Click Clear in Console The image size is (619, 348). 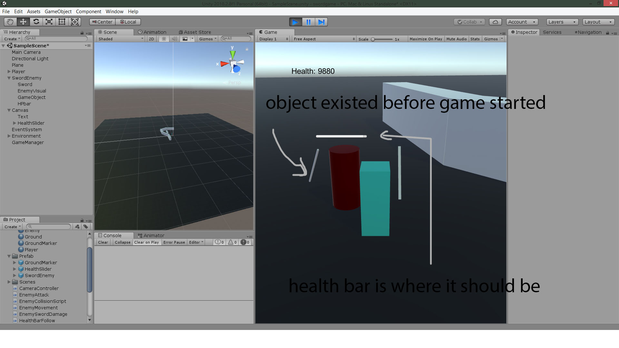pos(103,242)
